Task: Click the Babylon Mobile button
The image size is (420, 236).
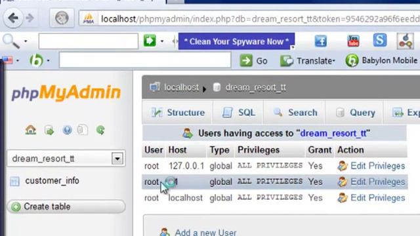Action: [x=381, y=60]
